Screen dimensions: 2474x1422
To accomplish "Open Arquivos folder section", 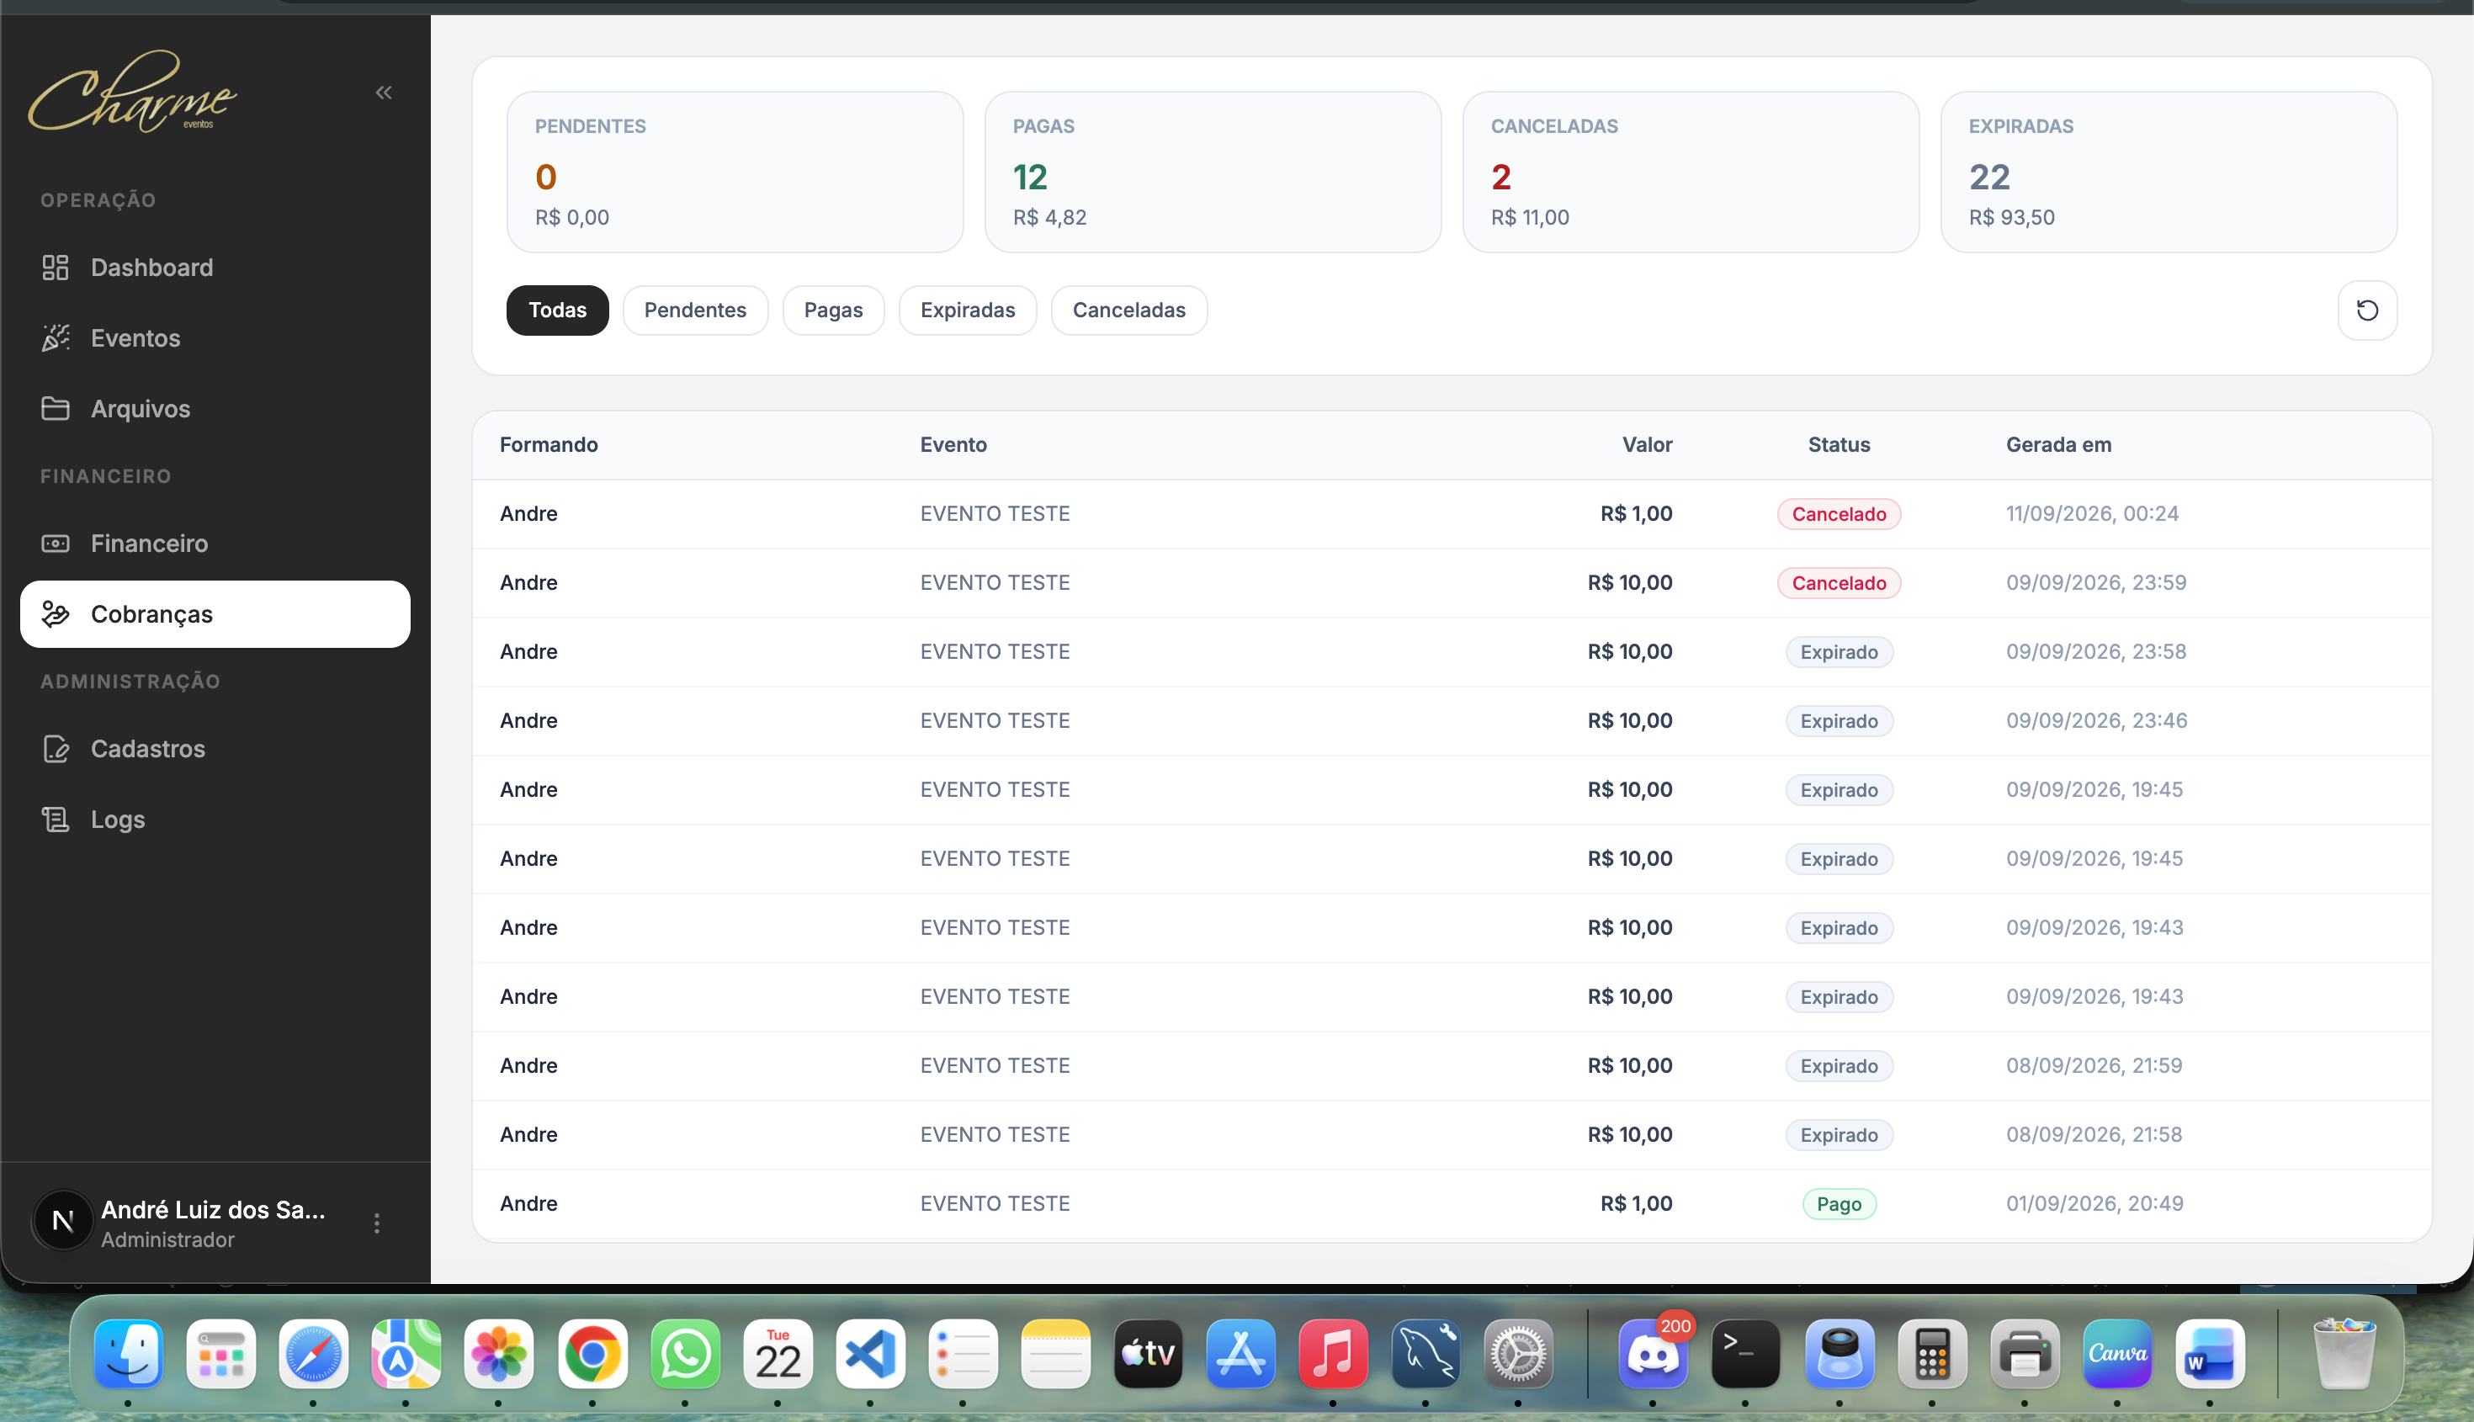I will [215, 408].
